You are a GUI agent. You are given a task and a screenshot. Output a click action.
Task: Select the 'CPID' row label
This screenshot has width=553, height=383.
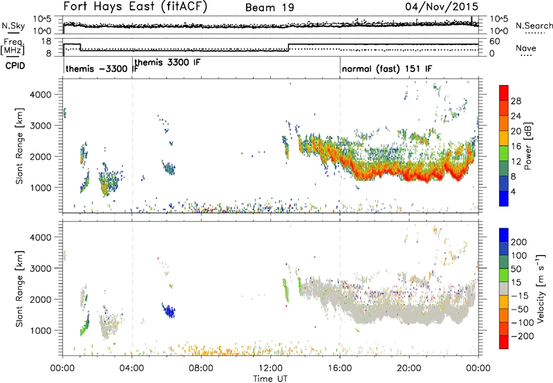[x=15, y=66]
